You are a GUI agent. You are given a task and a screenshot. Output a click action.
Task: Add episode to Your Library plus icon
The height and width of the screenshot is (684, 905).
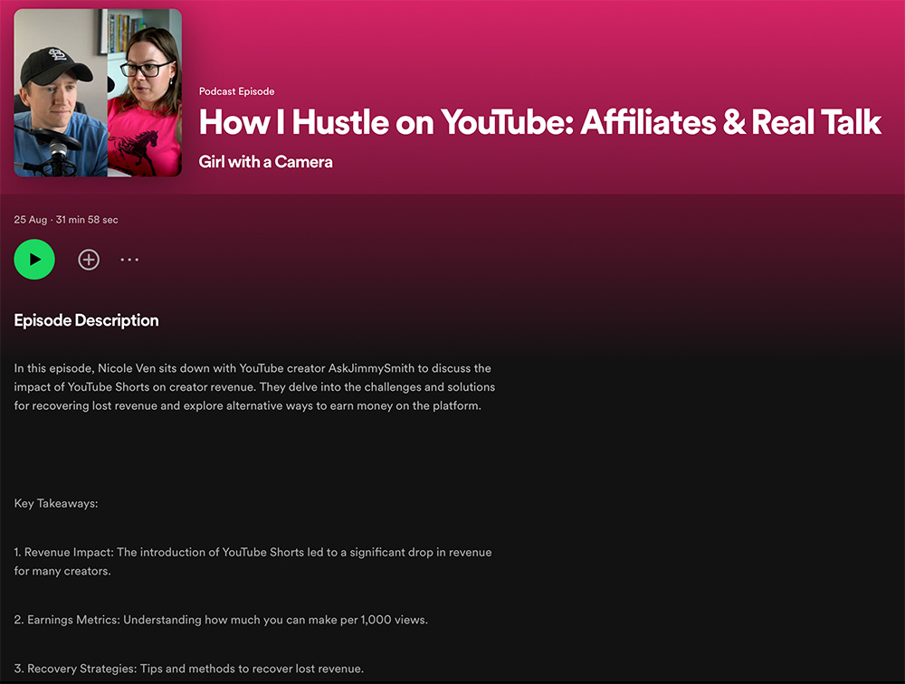[89, 260]
